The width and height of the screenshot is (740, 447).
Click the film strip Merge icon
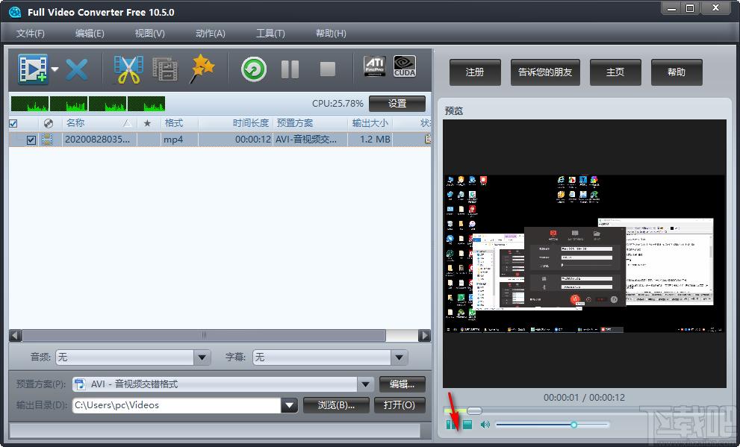[165, 69]
